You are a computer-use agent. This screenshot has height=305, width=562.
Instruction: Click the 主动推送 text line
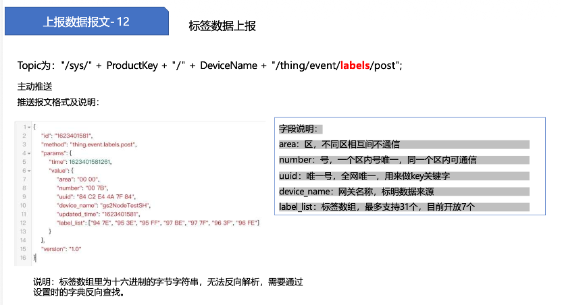coord(35,88)
